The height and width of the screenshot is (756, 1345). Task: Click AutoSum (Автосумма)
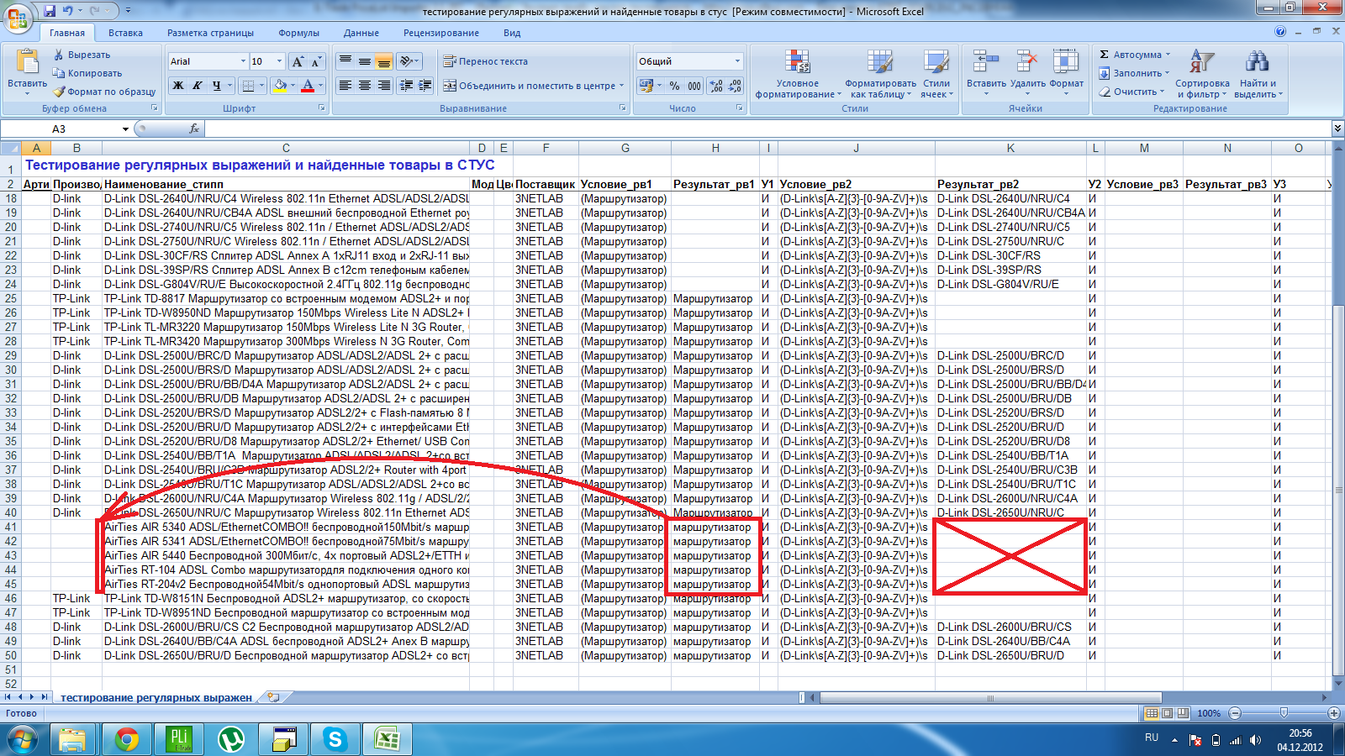pyautogui.click(x=1135, y=55)
